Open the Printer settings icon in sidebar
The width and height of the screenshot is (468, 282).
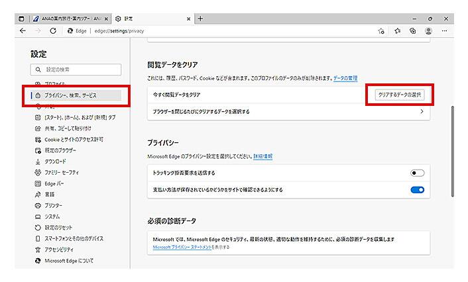[x=38, y=205]
